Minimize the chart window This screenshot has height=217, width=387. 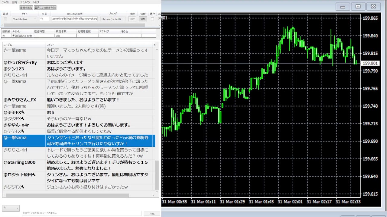[x=343, y=7]
